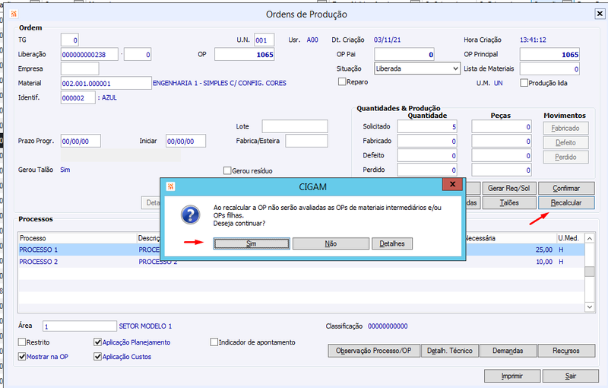Enable the Produção lida checkbox
The height and width of the screenshot is (388, 608).
524,83
